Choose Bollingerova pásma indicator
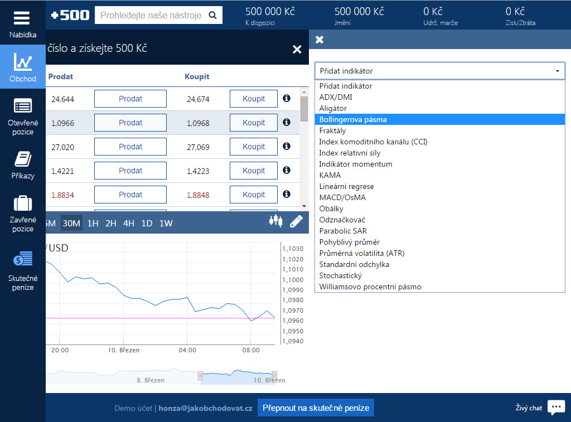 pos(439,119)
